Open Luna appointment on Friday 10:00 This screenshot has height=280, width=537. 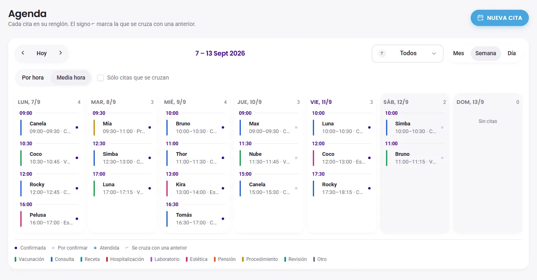click(342, 127)
